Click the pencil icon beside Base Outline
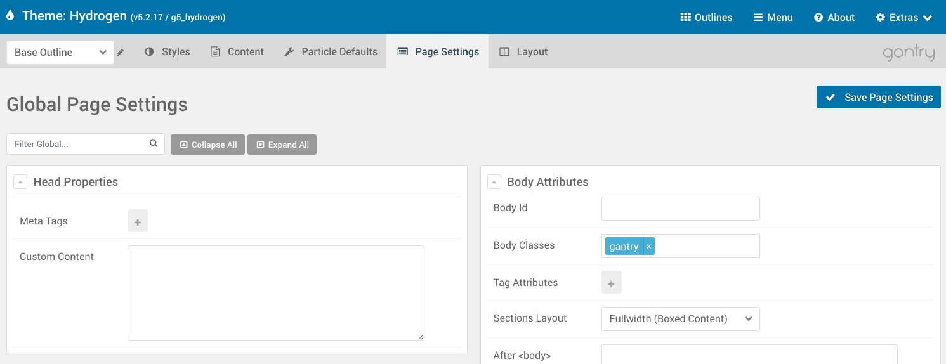This screenshot has height=364, width=946. coord(121,53)
